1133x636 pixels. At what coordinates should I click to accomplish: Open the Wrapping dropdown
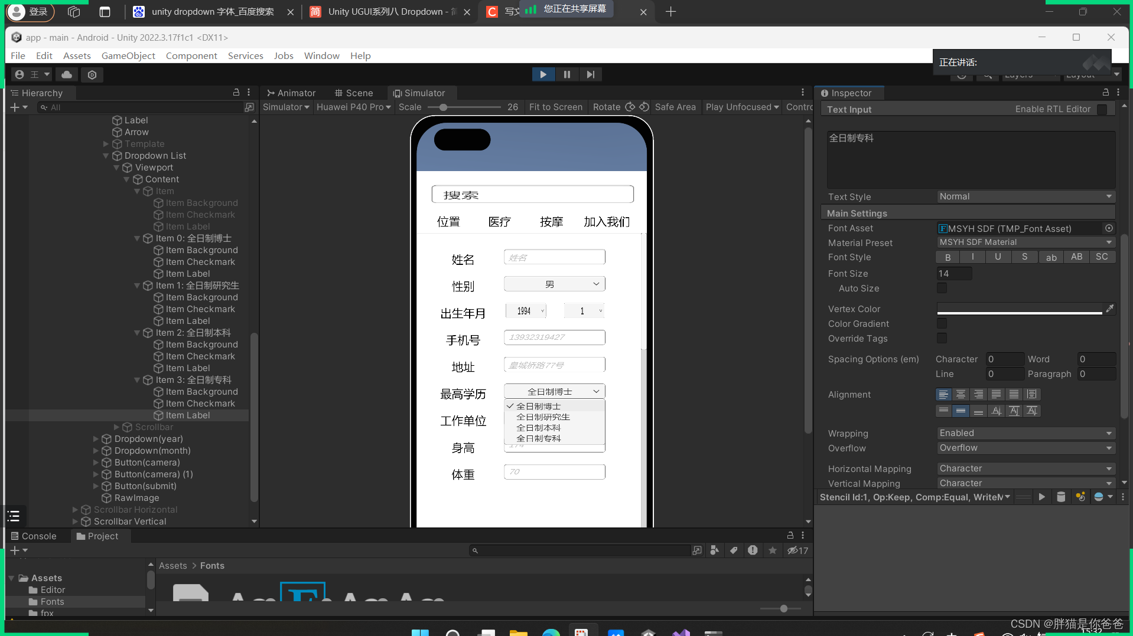1026,433
